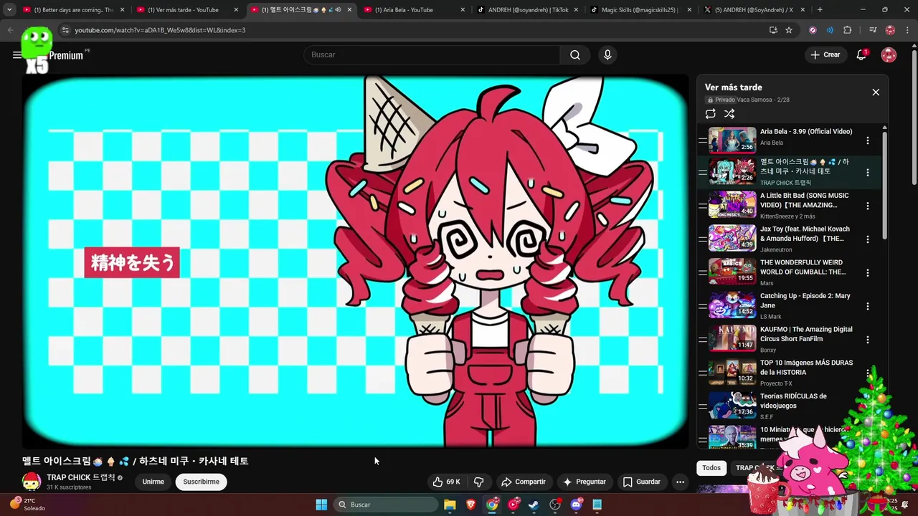This screenshot has height=516, width=918.
Task: Open a new browser tab
Action: [820, 10]
